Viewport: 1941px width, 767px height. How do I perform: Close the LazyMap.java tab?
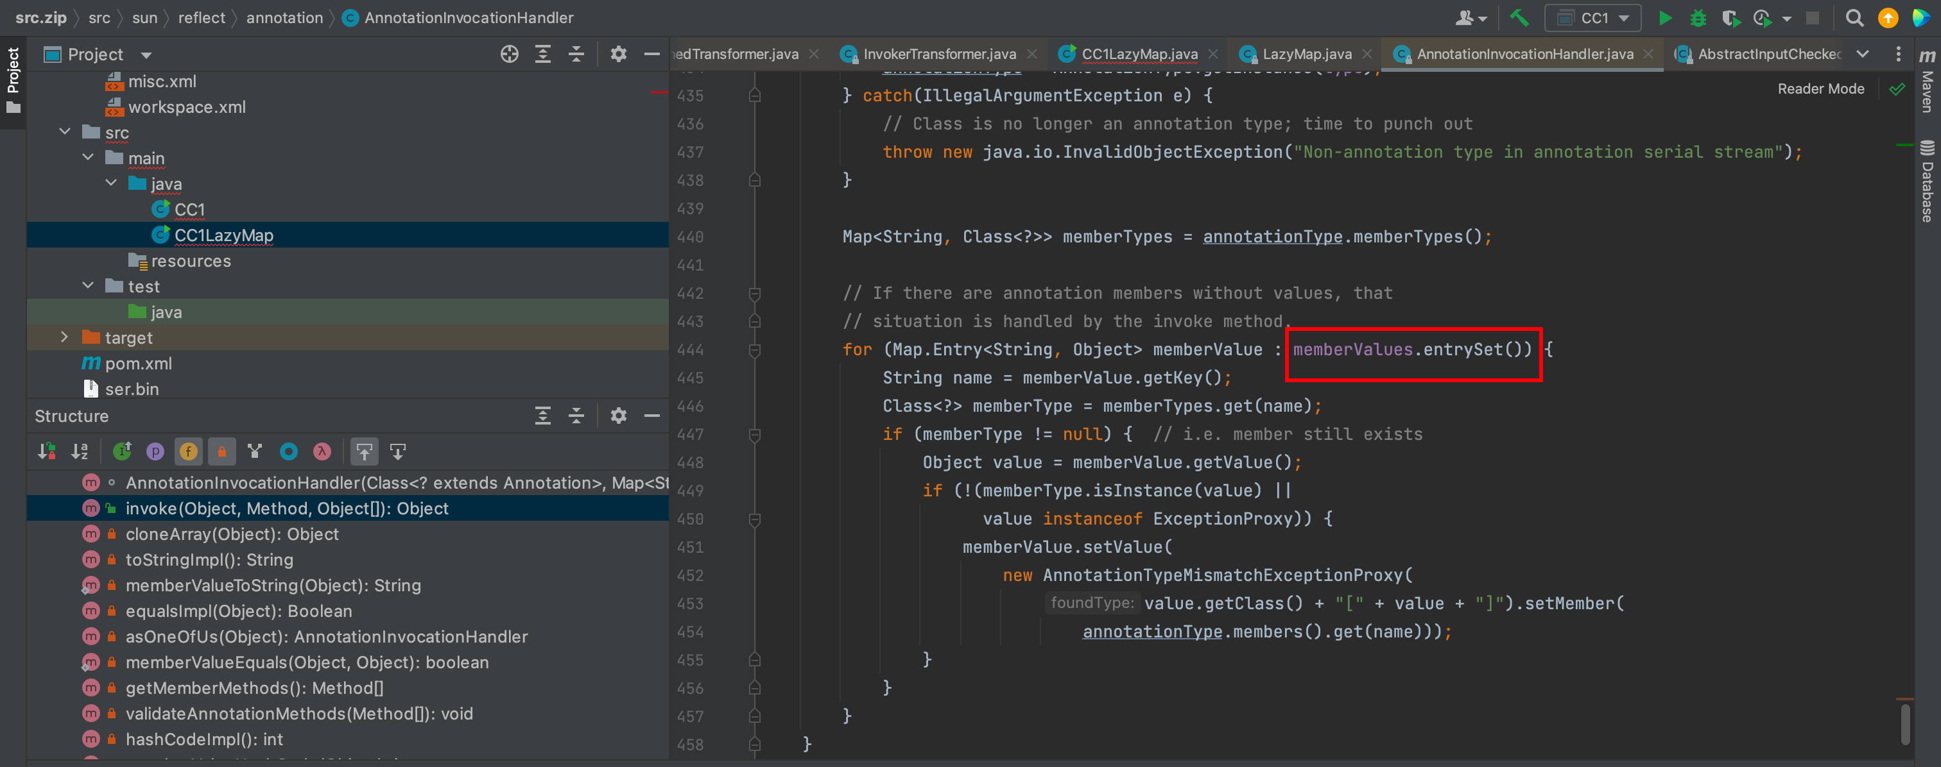pos(1367,53)
